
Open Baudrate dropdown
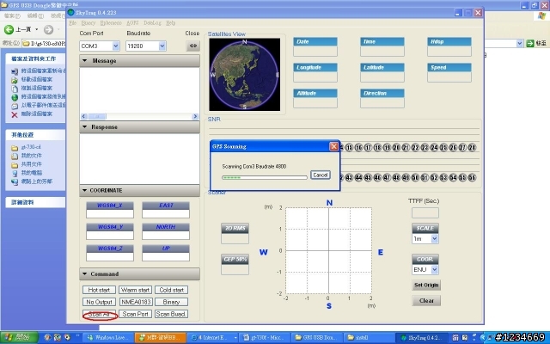162,46
